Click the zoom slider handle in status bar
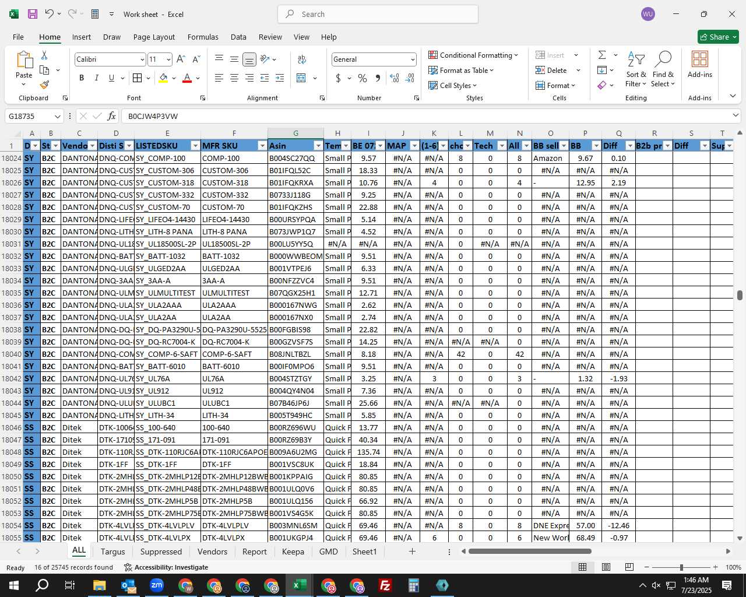The width and height of the screenshot is (746, 597). (x=681, y=567)
